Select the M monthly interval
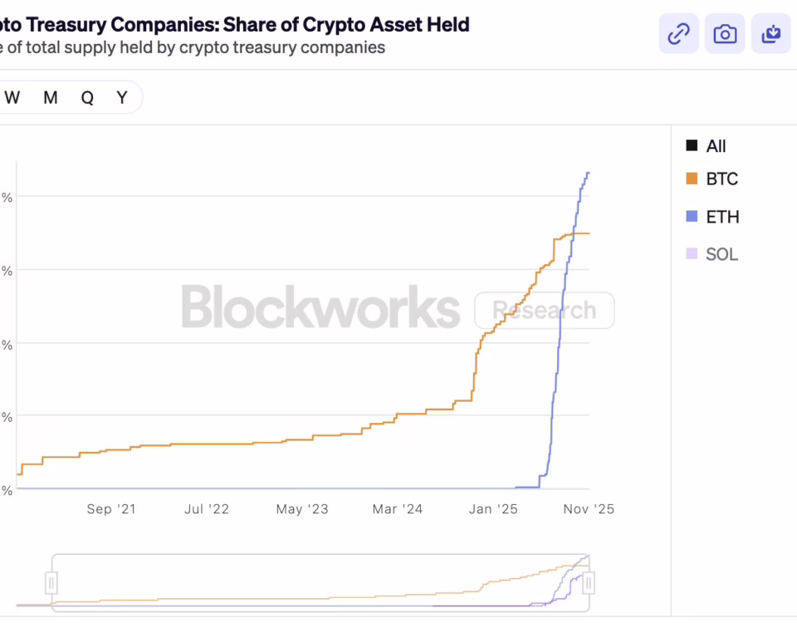The height and width of the screenshot is (623, 797). 50,97
